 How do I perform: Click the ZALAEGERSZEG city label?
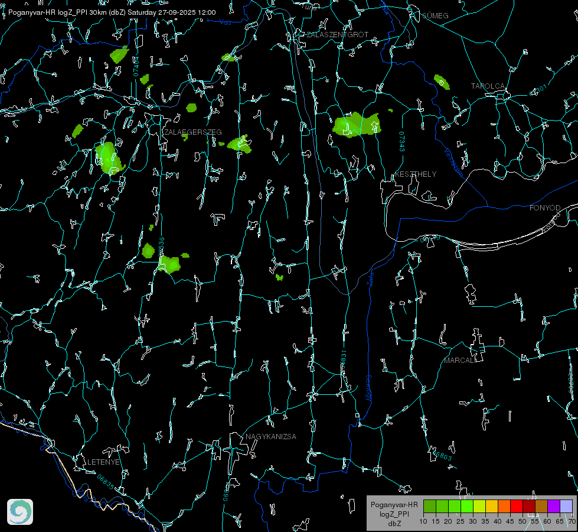pyautogui.click(x=192, y=132)
